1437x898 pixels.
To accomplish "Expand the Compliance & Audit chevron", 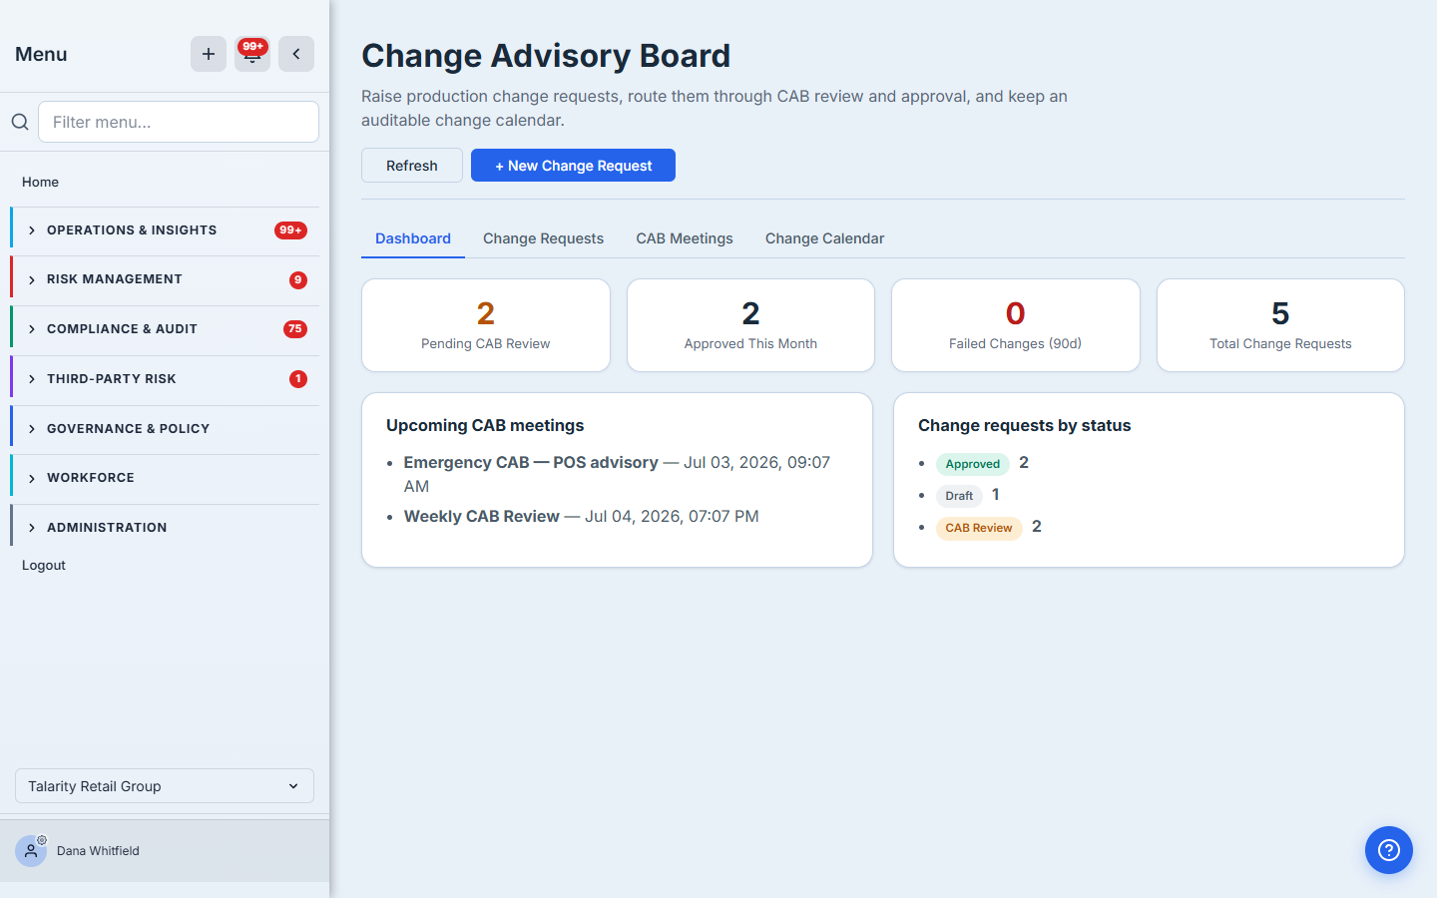I will point(32,329).
